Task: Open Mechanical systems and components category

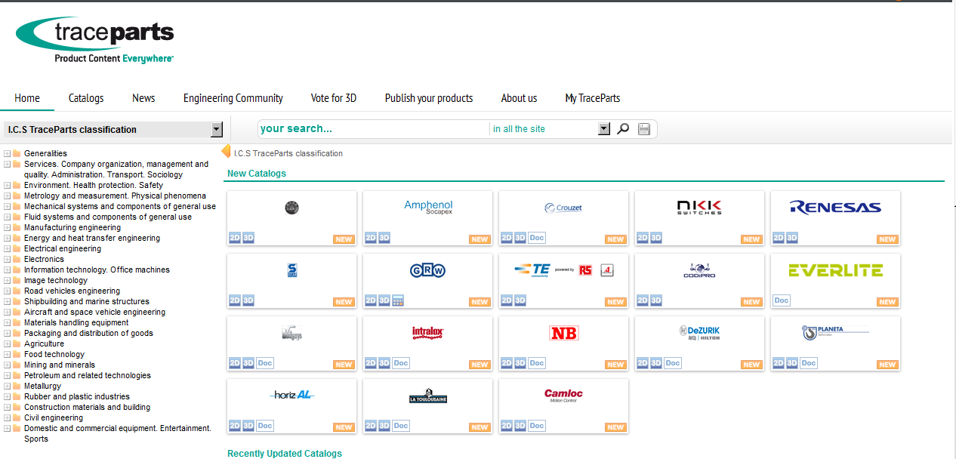Action: (x=120, y=206)
